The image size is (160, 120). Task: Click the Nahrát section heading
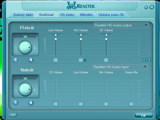tap(27, 70)
